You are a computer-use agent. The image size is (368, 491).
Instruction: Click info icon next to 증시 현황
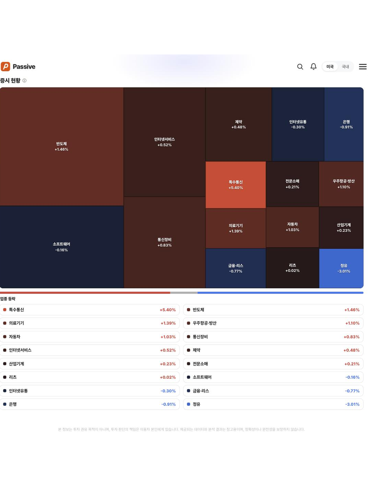[x=24, y=81]
